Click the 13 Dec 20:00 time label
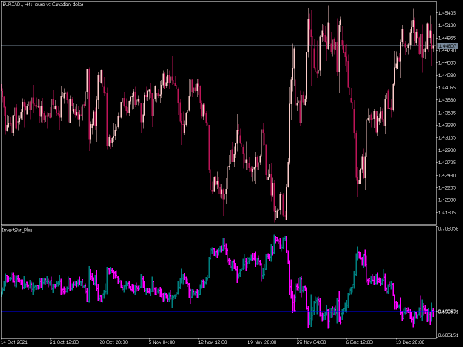Viewport: 463px width, 347px height. [x=410, y=342]
